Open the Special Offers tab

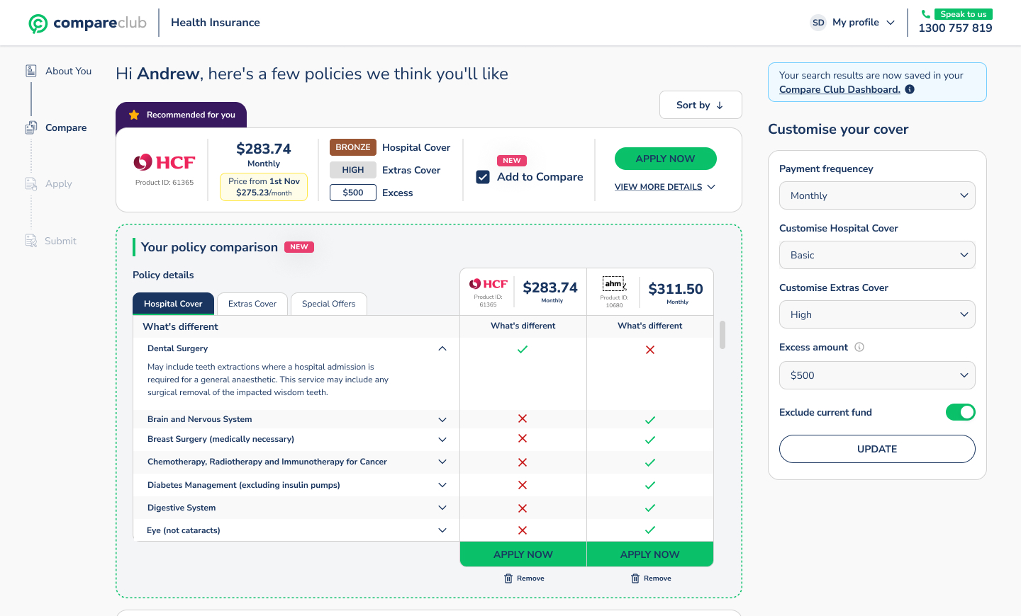tap(328, 303)
